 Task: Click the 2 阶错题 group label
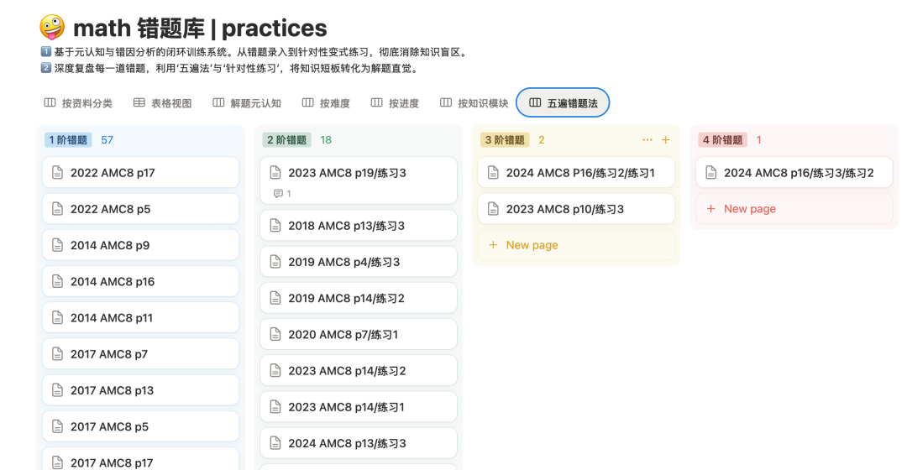(287, 140)
